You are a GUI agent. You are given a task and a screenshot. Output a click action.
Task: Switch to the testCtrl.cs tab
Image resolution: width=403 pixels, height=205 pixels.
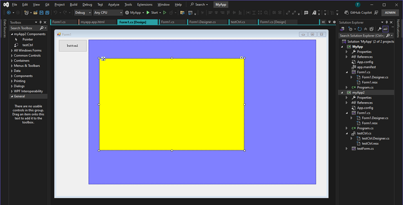click(243, 22)
